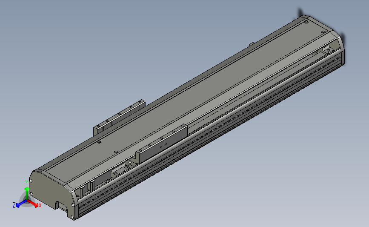Select the dark carriage block on the rail side
The width and height of the screenshot is (369, 227).
(163, 144)
